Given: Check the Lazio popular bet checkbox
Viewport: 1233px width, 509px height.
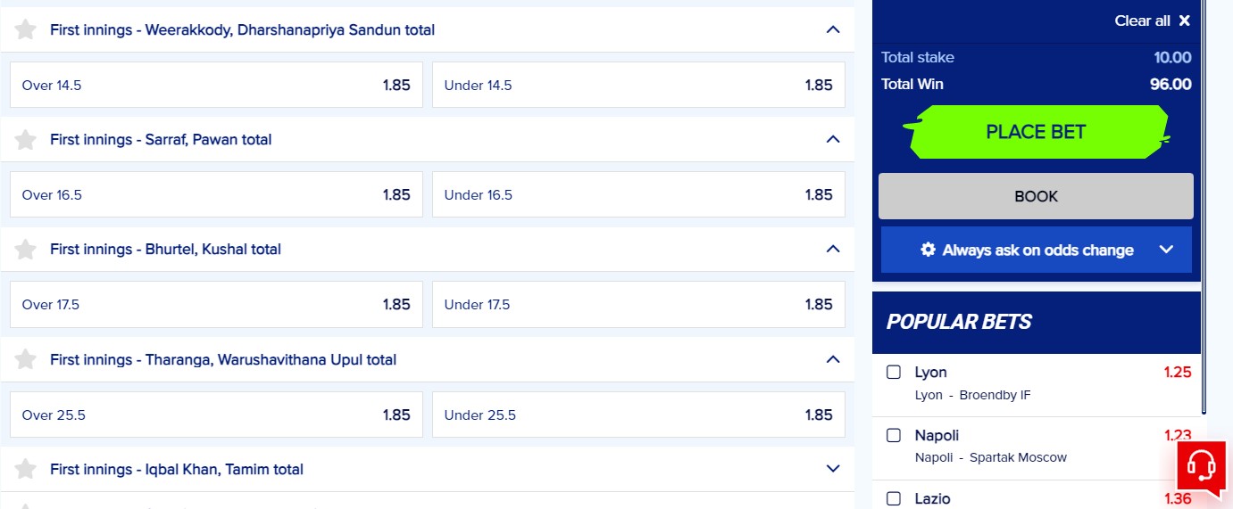Looking at the screenshot, I should (894, 498).
